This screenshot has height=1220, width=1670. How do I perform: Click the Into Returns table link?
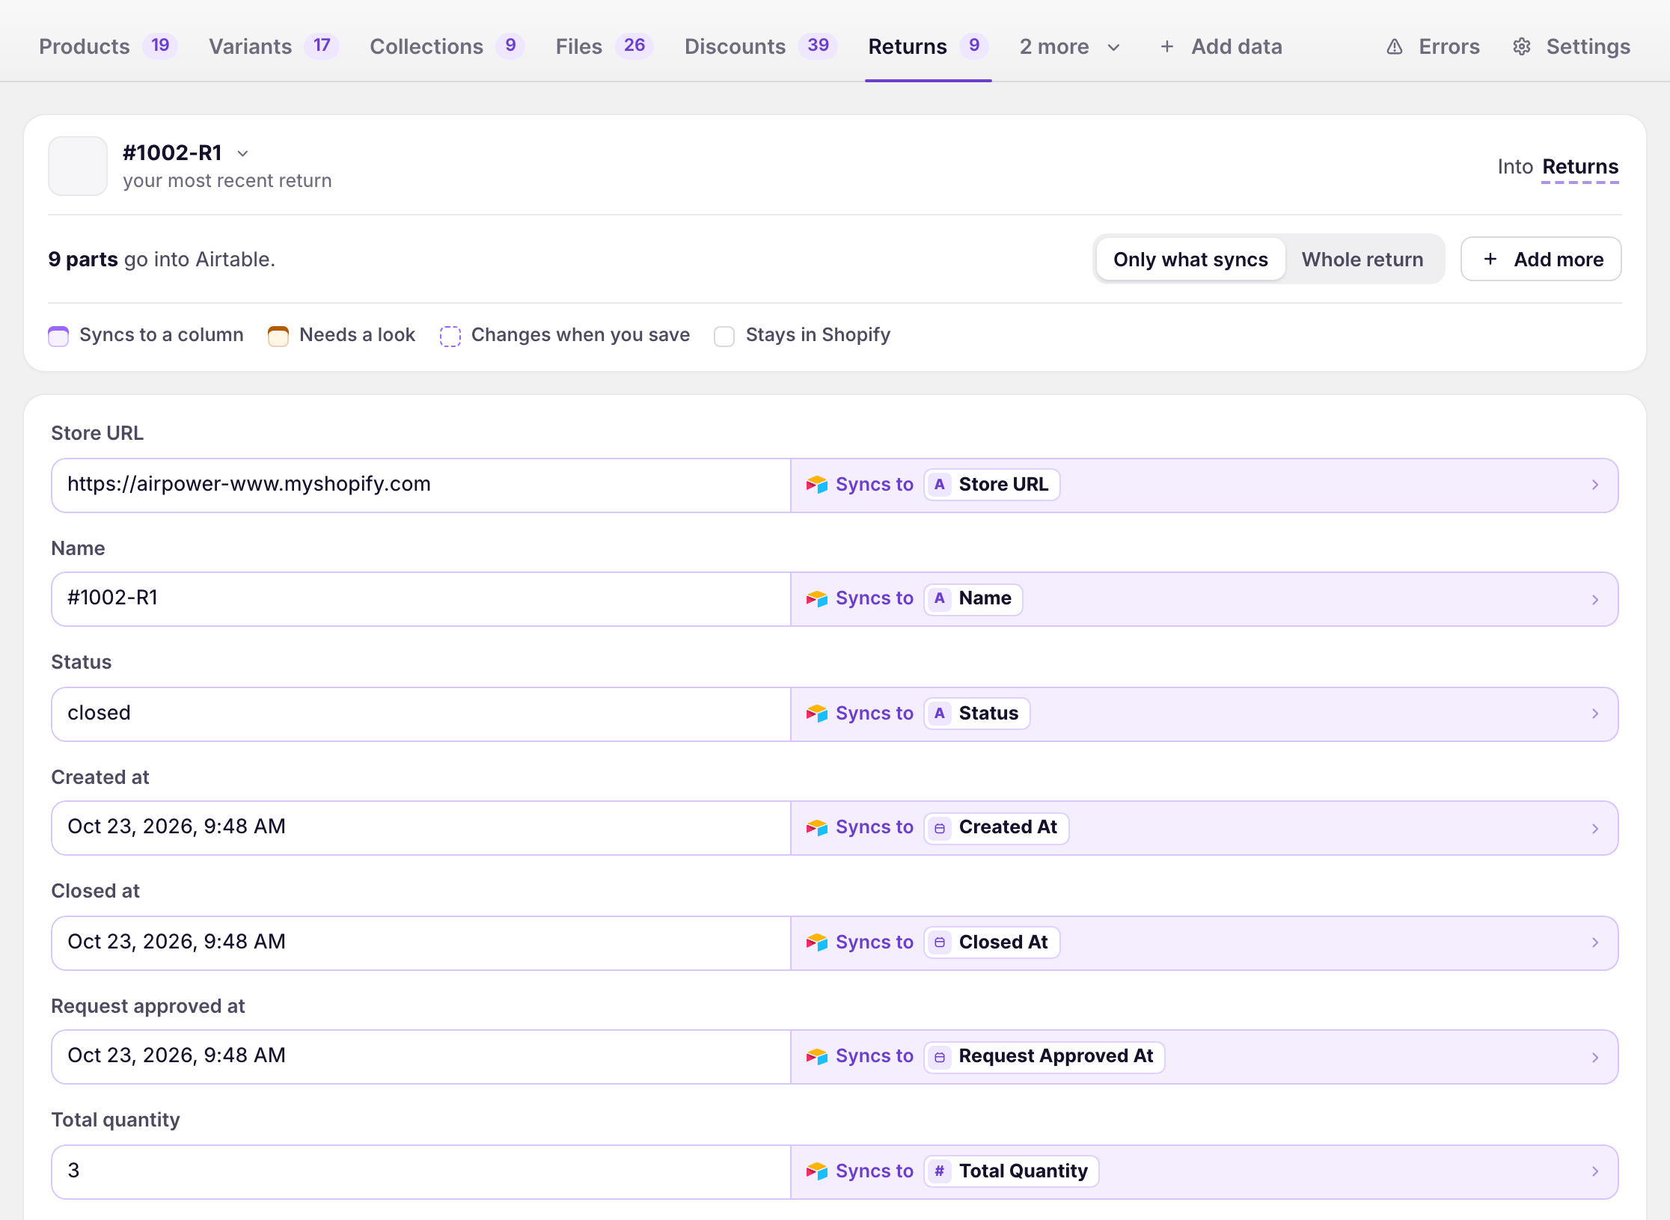[x=1580, y=167]
